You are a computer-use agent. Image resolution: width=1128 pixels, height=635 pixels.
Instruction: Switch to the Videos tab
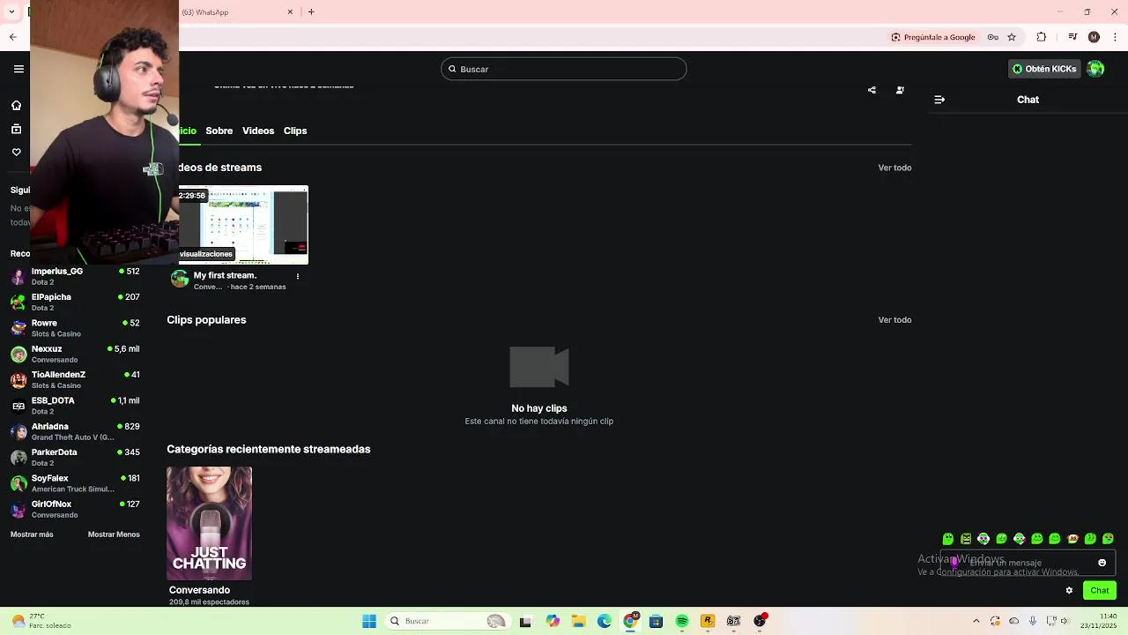click(258, 131)
